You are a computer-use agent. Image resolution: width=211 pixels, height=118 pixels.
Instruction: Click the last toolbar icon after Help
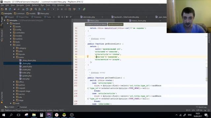(84, 9)
